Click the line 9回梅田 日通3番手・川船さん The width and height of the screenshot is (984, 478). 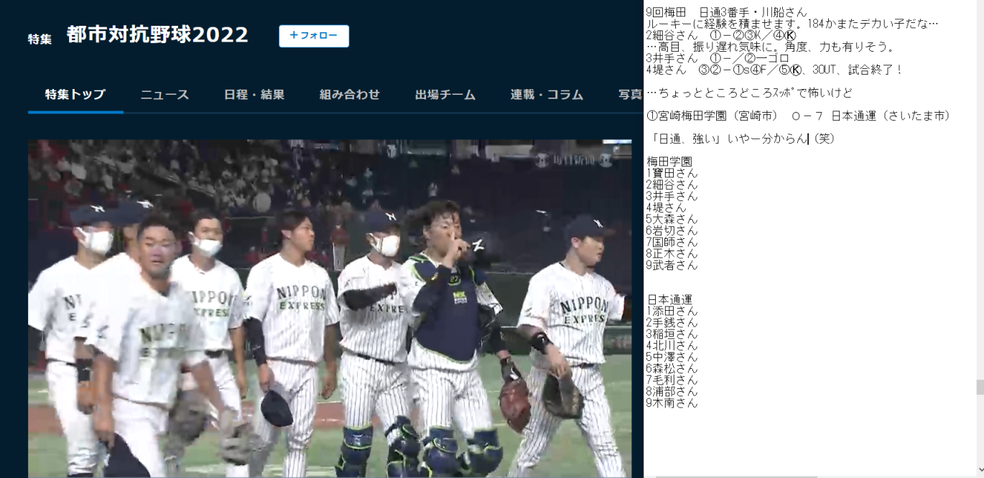click(x=726, y=12)
